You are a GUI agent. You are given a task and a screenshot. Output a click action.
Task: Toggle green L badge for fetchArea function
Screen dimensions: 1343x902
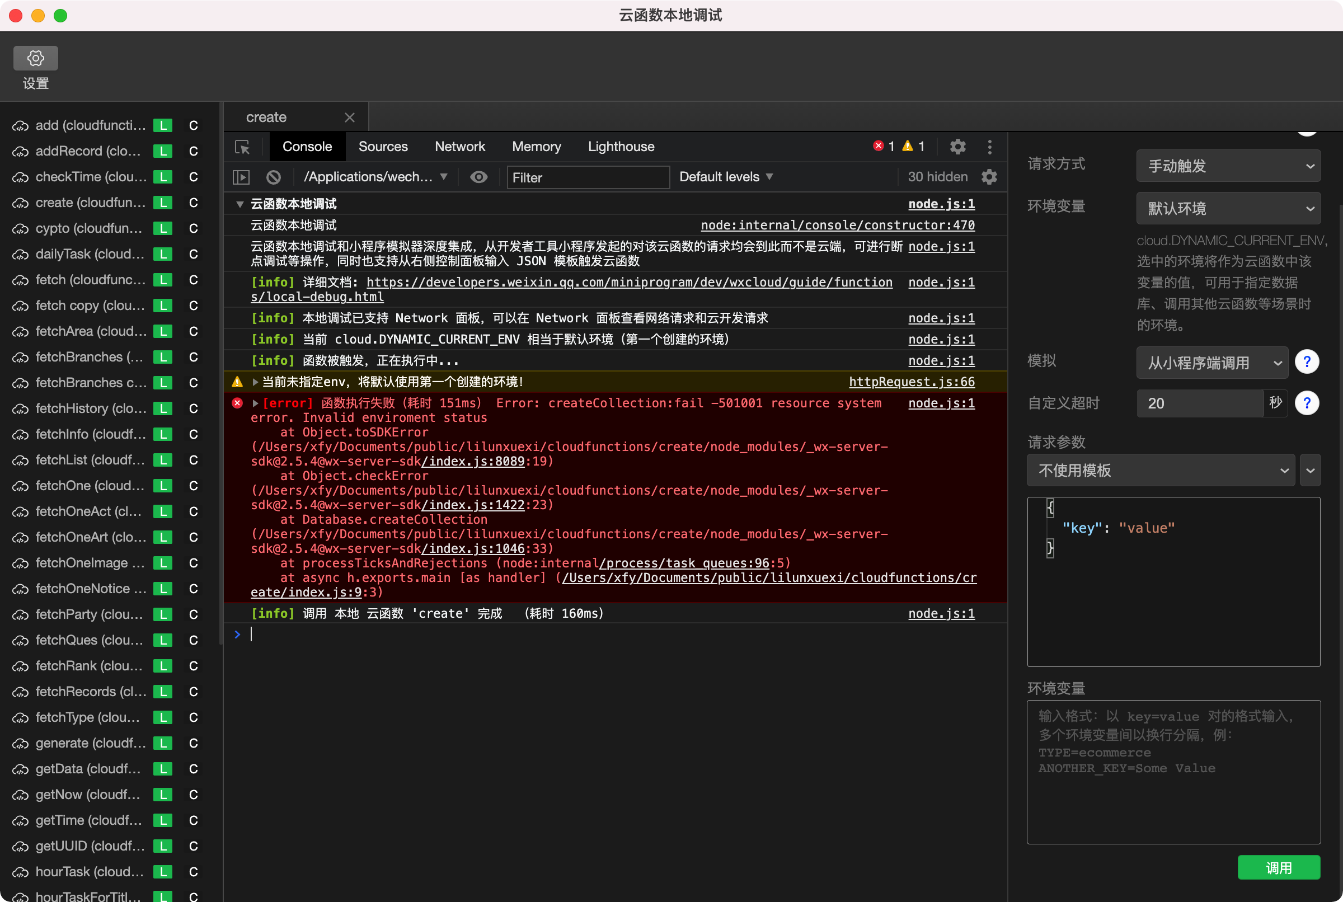163,331
